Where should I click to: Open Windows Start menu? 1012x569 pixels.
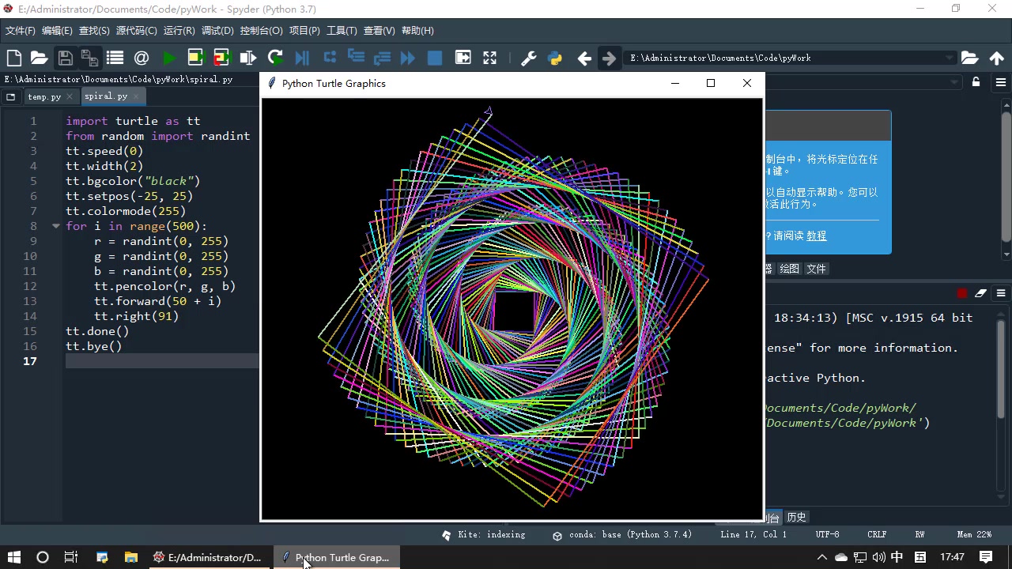(13, 557)
